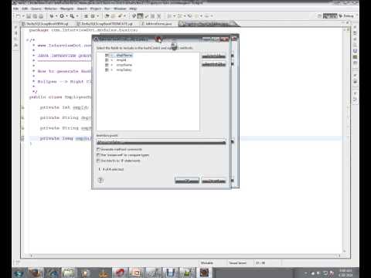This screenshot has height=278, width=371.
Task: Open the File menu
Action: point(15,8)
